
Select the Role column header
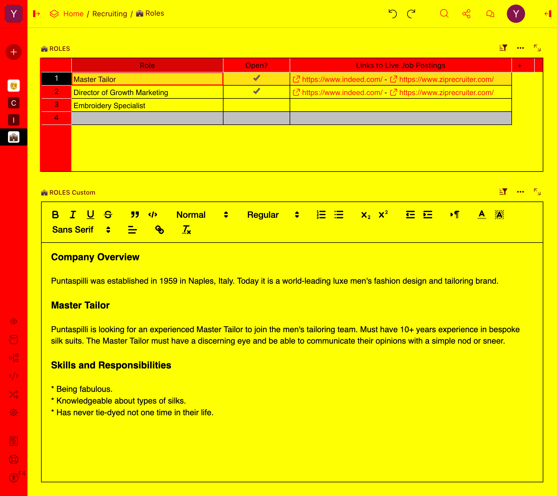147,65
